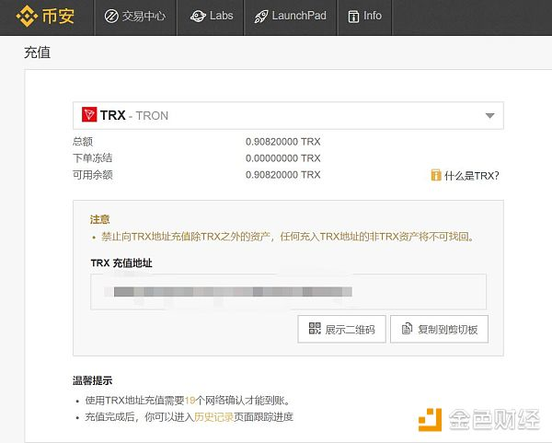Select the 可用余额 value 0.90820000 TRX
Image resolution: width=552 pixels, height=443 pixels.
(283, 175)
